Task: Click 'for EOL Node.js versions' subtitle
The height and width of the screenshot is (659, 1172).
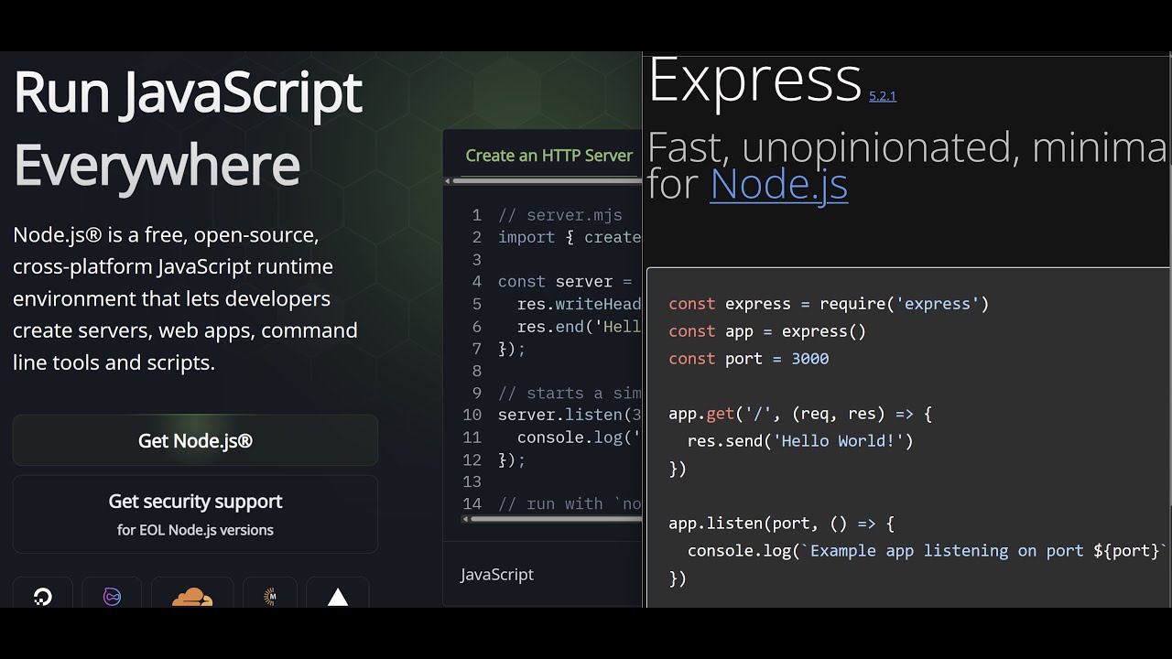Action: click(195, 530)
